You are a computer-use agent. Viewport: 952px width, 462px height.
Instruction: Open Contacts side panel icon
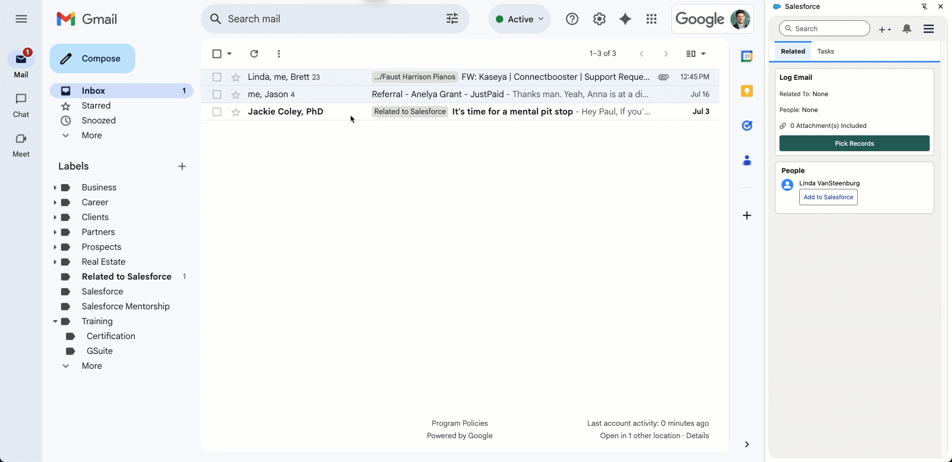click(x=747, y=160)
